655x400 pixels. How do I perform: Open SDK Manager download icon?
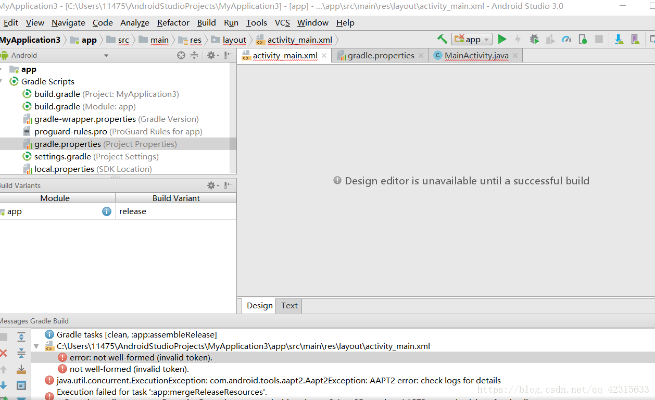pyautogui.click(x=619, y=39)
